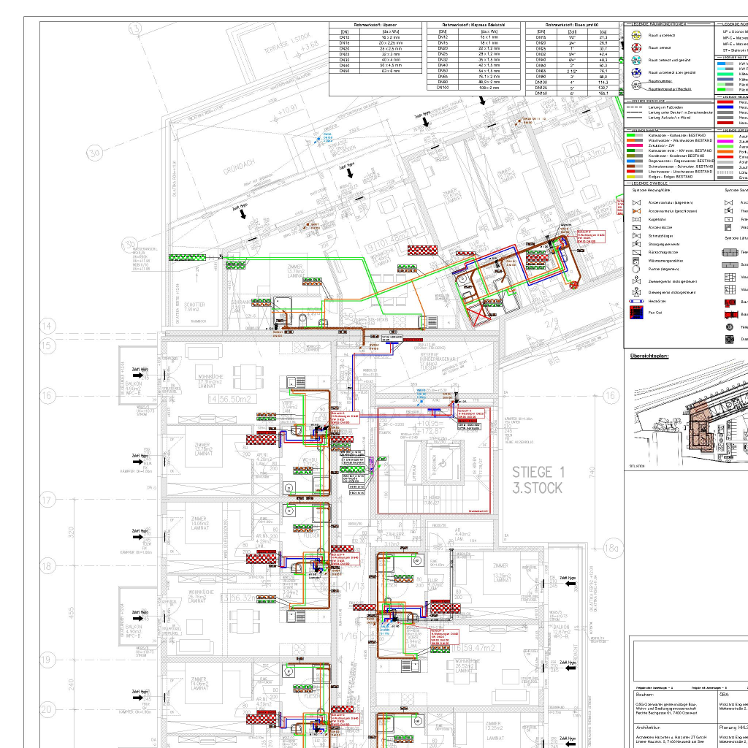Click the Pumpe (allgemein) circle symbol
The width and height of the screenshot is (748, 748).
point(636,269)
